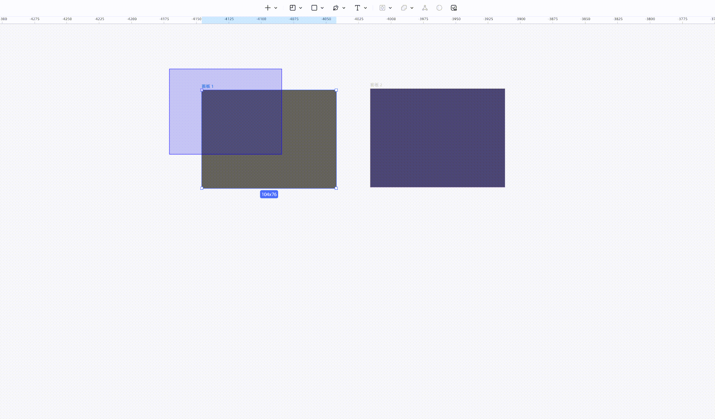The width and height of the screenshot is (715, 419).
Task: Expand the component tool dropdown arrow
Action: pos(390,8)
